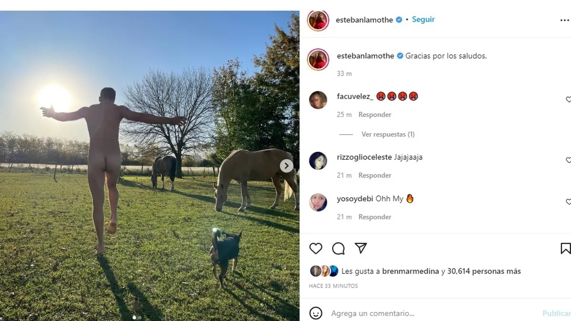Open the comment bubble icon
571x321 pixels.
pyautogui.click(x=338, y=248)
